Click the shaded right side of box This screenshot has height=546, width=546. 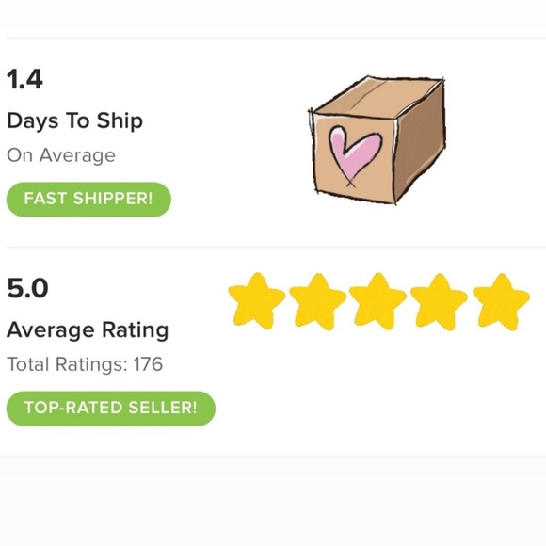coord(420,142)
